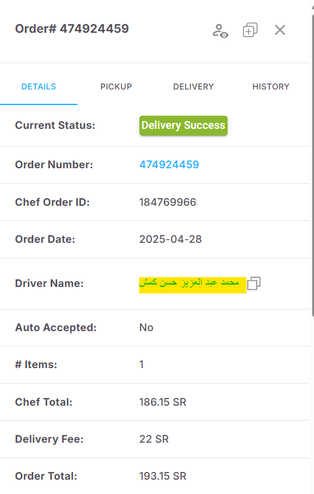Open order number 474924459 link
Screen dimensions: 314x494
(x=169, y=165)
